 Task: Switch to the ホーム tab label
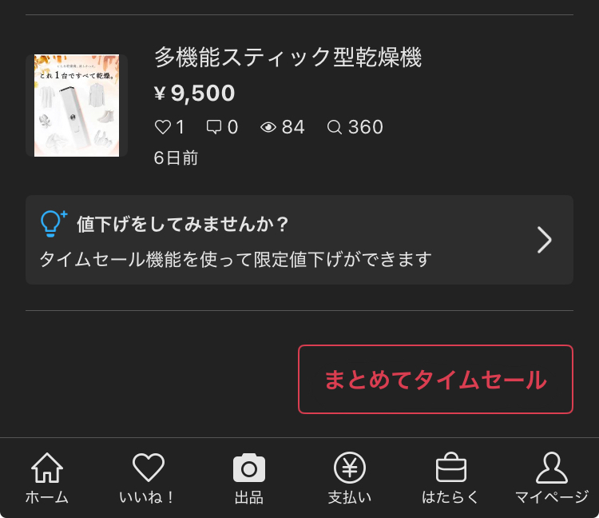47,497
